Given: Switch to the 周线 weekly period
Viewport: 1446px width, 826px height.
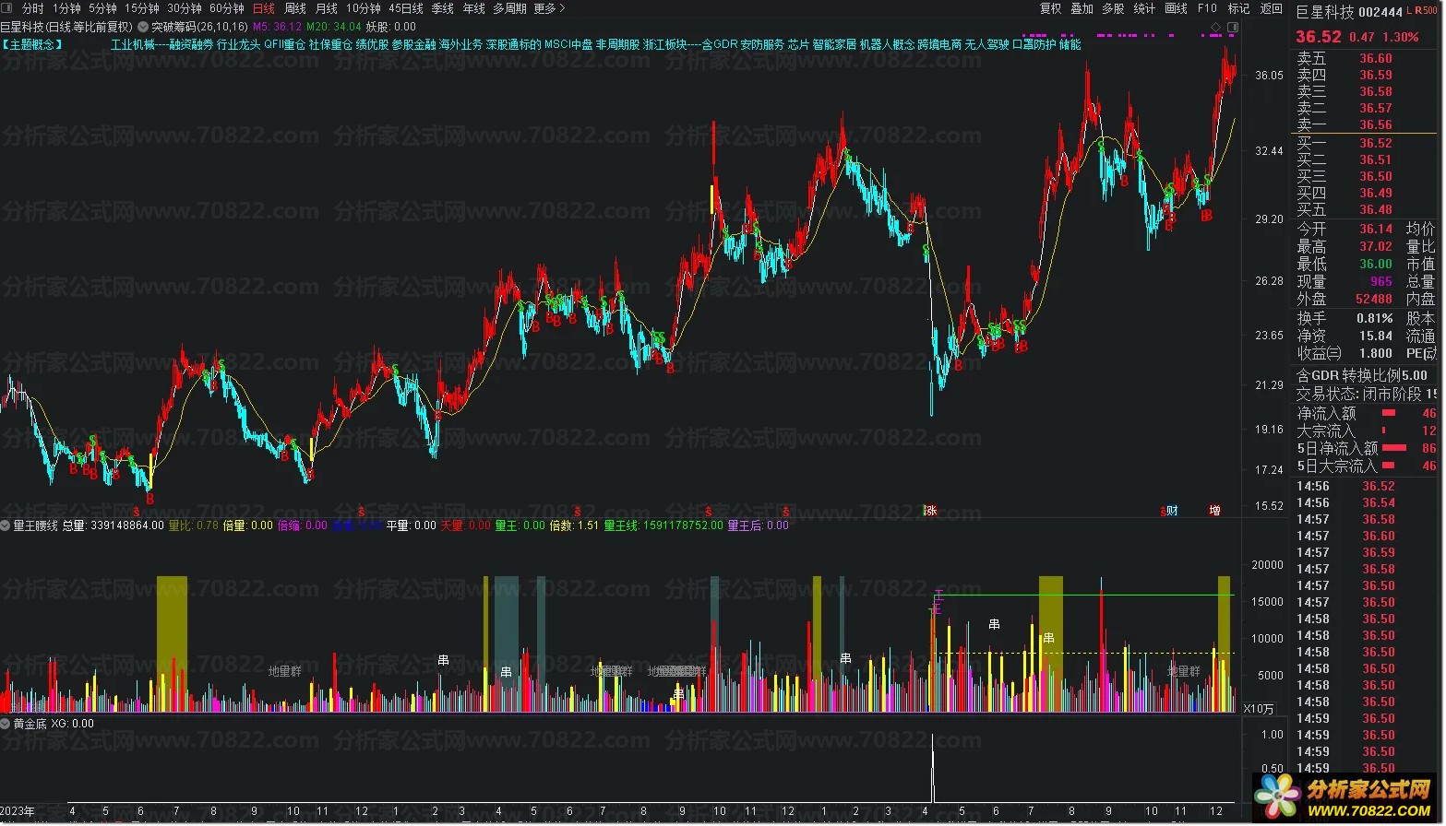Looking at the screenshot, I should tap(295, 8).
